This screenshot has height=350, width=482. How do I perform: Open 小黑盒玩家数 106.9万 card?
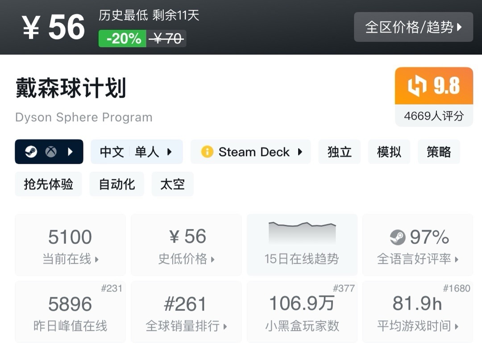tap(302, 312)
